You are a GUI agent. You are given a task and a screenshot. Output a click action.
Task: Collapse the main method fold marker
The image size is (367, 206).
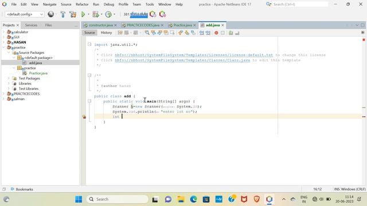89,101
